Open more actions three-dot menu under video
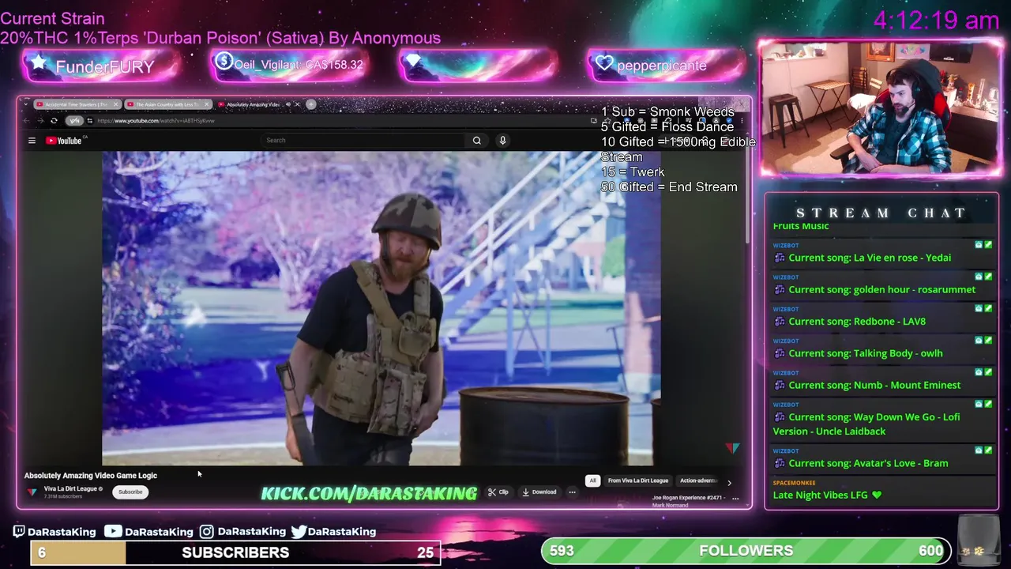 pyautogui.click(x=572, y=492)
